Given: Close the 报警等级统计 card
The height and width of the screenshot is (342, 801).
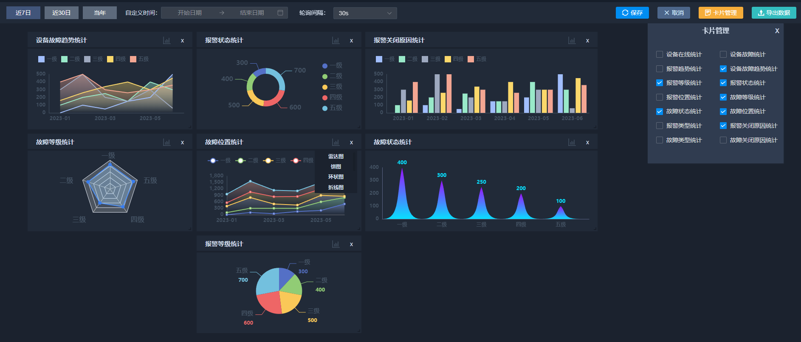Looking at the screenshot, I should (352, 244).
